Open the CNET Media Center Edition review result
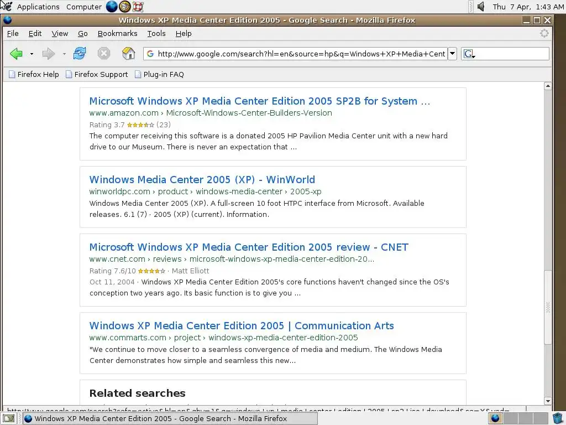The image size is (566, 425). point(249,247)
